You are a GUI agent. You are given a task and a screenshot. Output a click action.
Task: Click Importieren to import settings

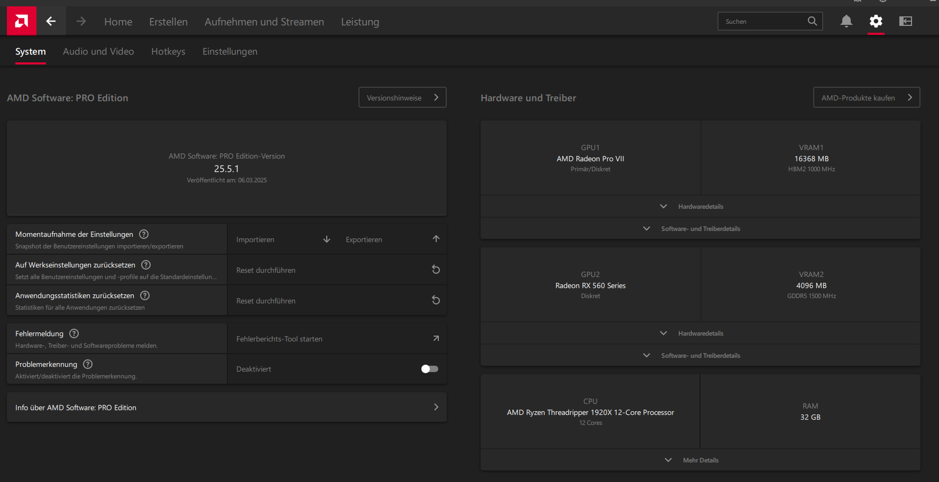click(x=255, y=240)
